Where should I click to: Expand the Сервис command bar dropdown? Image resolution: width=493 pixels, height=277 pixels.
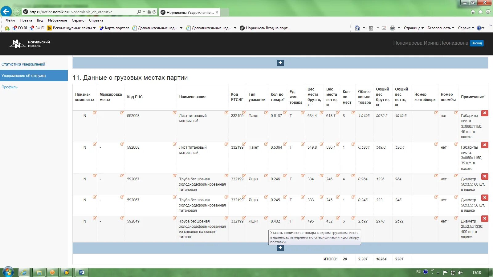point(466,28)
